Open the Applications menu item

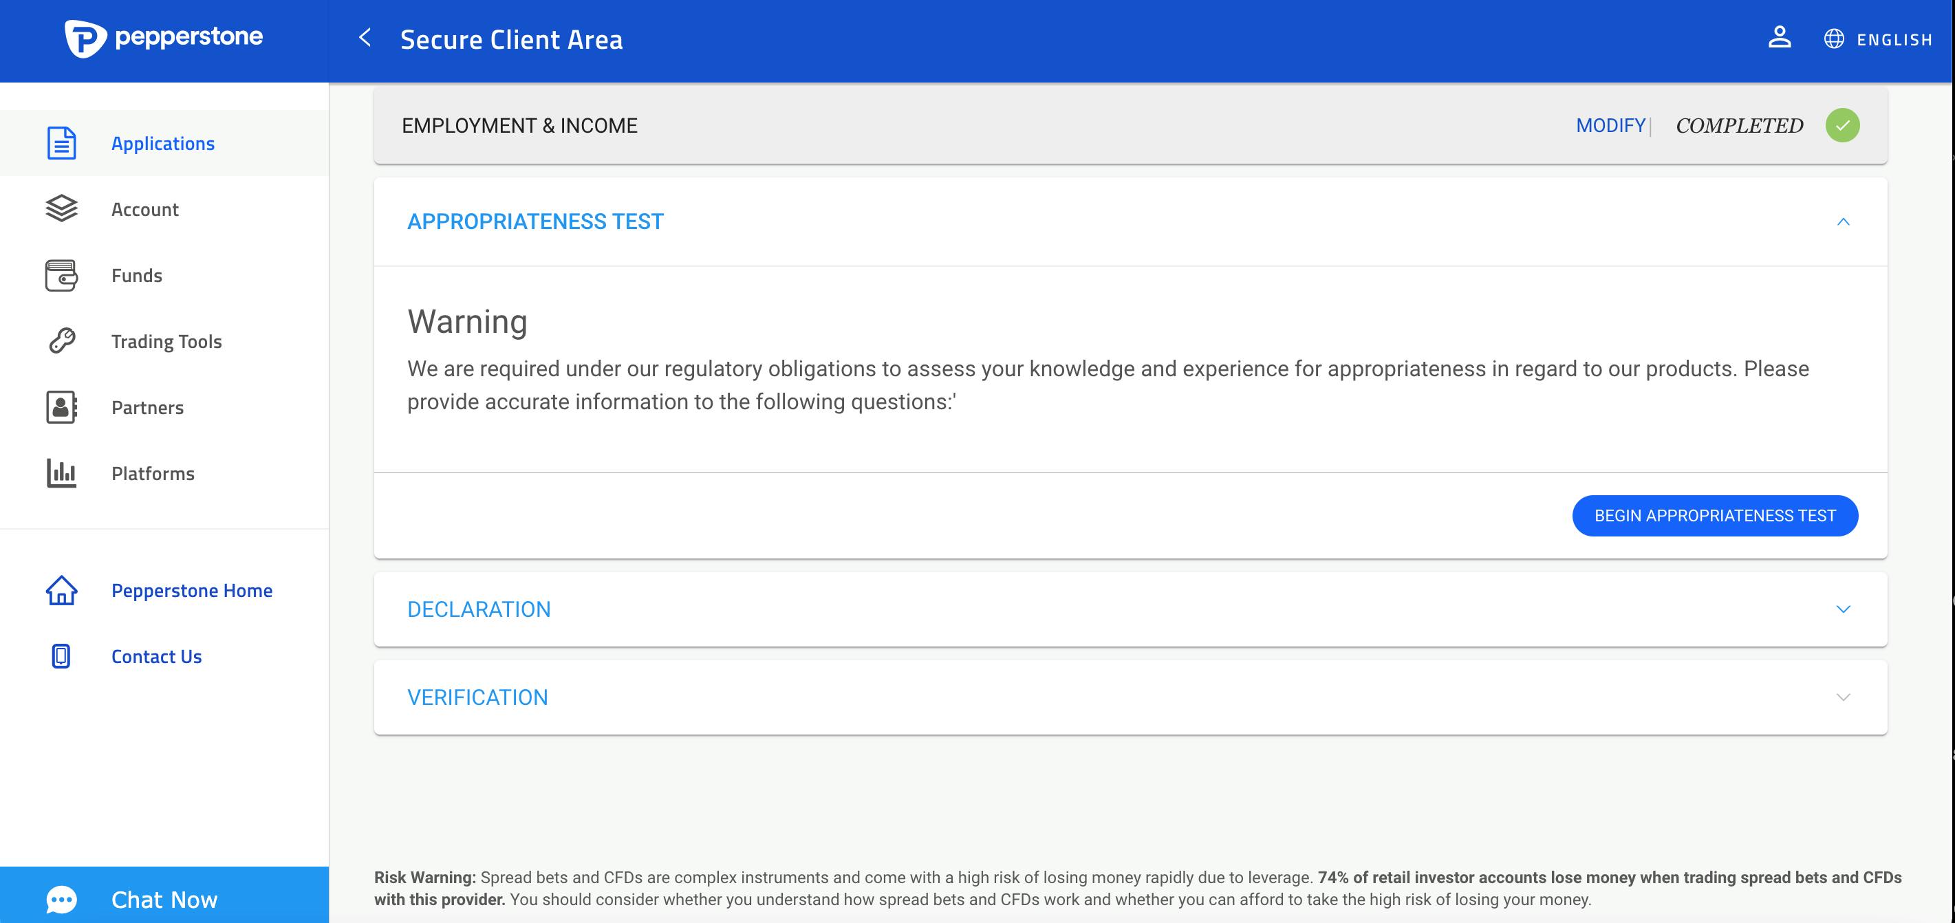[164, 142]
